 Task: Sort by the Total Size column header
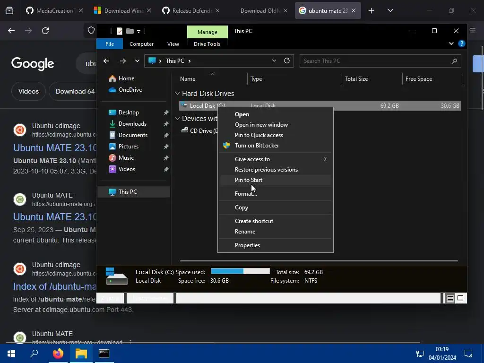[356, 79]
